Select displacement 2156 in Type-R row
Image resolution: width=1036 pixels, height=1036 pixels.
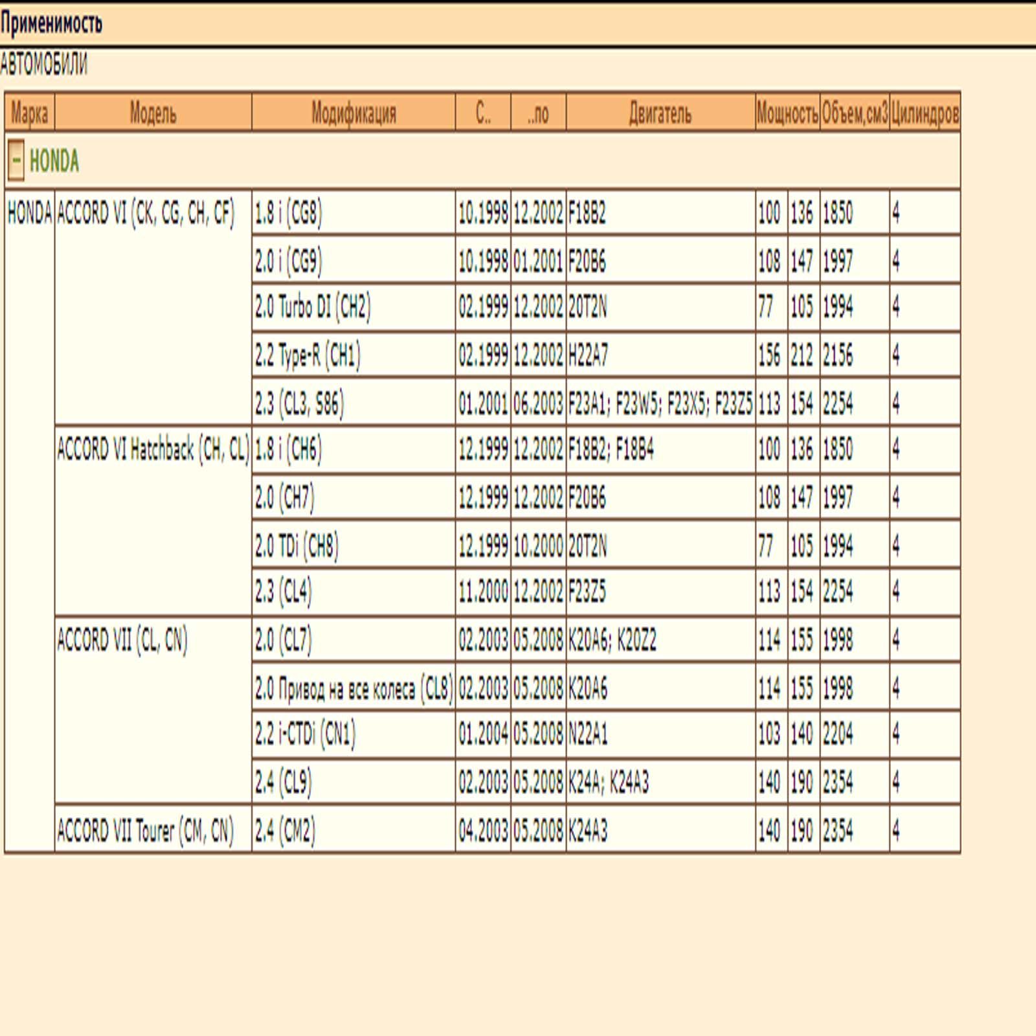pos(838,355)
